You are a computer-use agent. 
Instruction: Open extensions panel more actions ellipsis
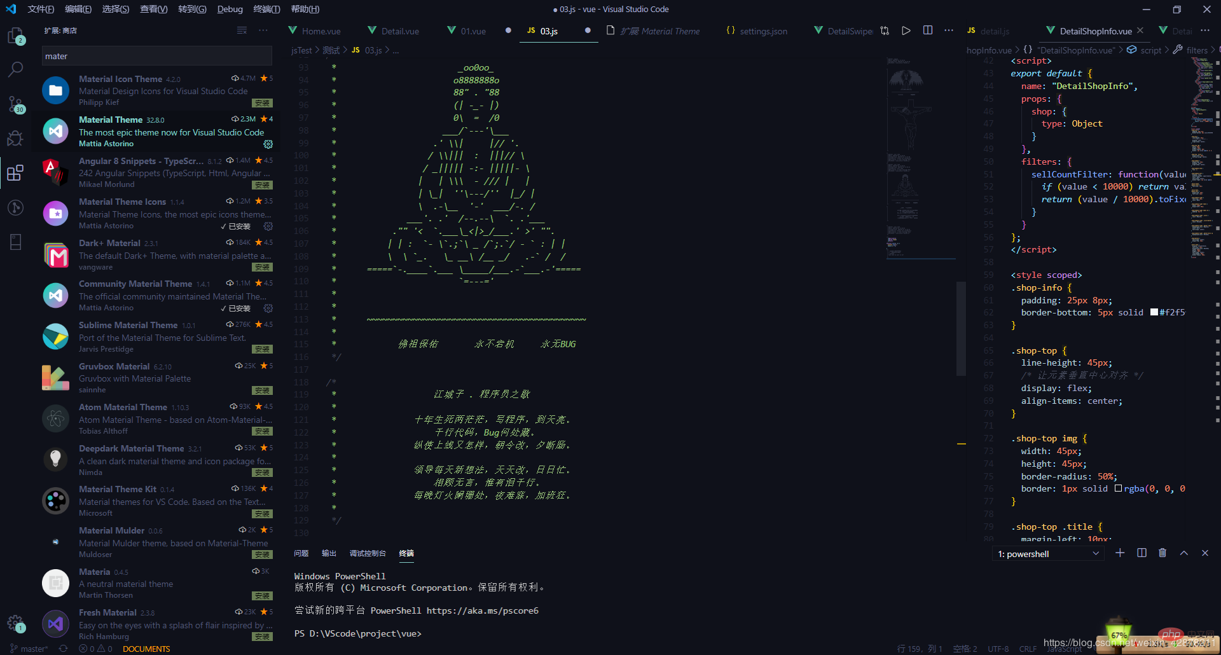click(263, 31)
